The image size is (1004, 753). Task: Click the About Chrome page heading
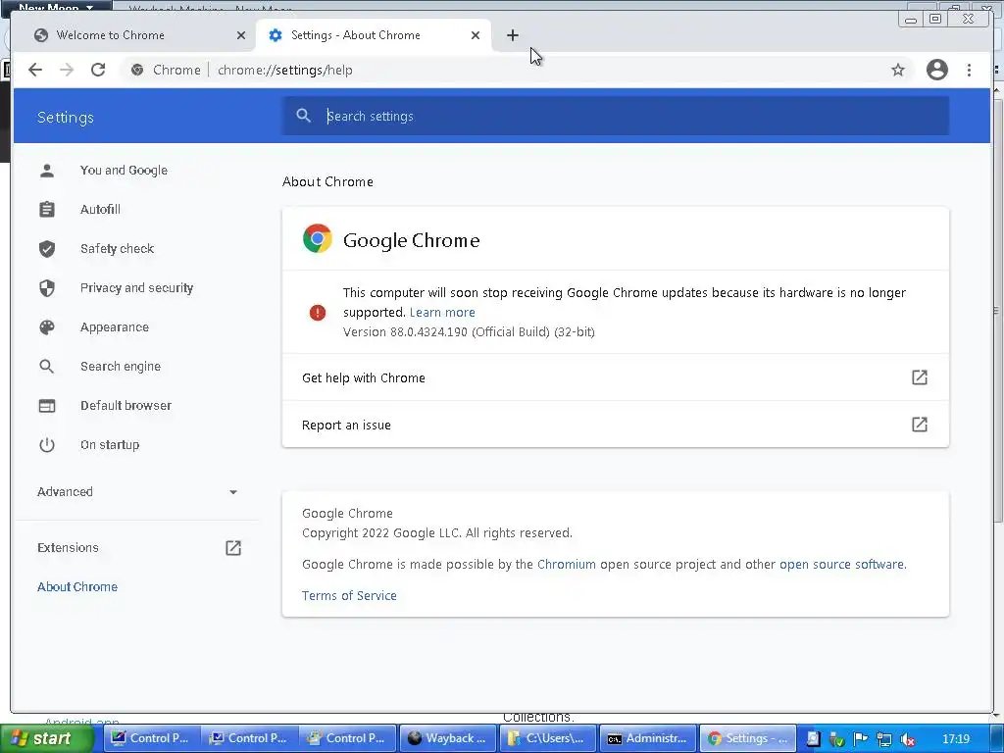(x=327, y=181)
